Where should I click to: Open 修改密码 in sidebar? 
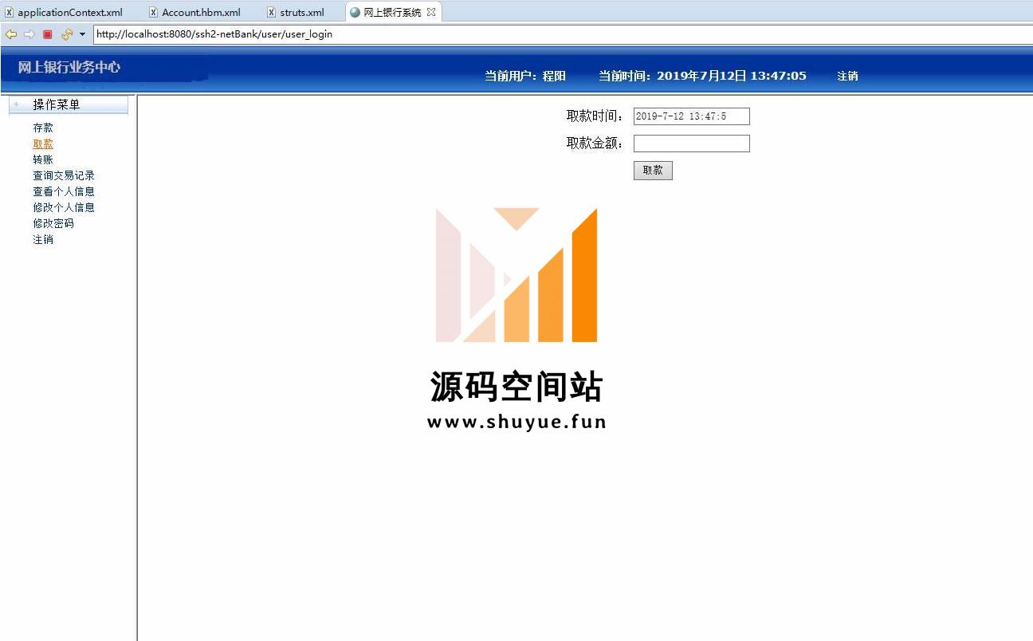(x=53, y=223)
